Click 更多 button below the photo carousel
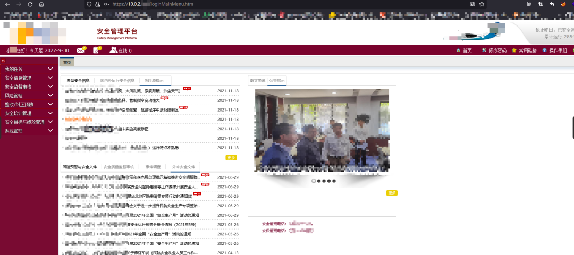 392,193
